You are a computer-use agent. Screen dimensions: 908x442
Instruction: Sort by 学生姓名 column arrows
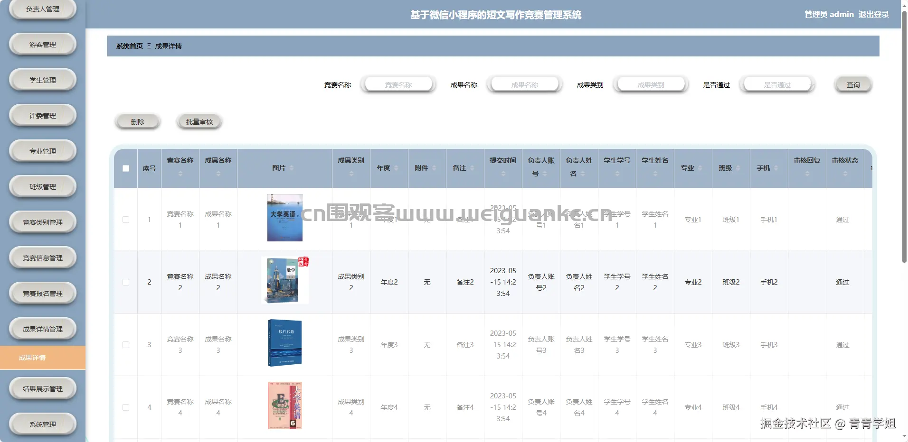(x=655, y=174)
